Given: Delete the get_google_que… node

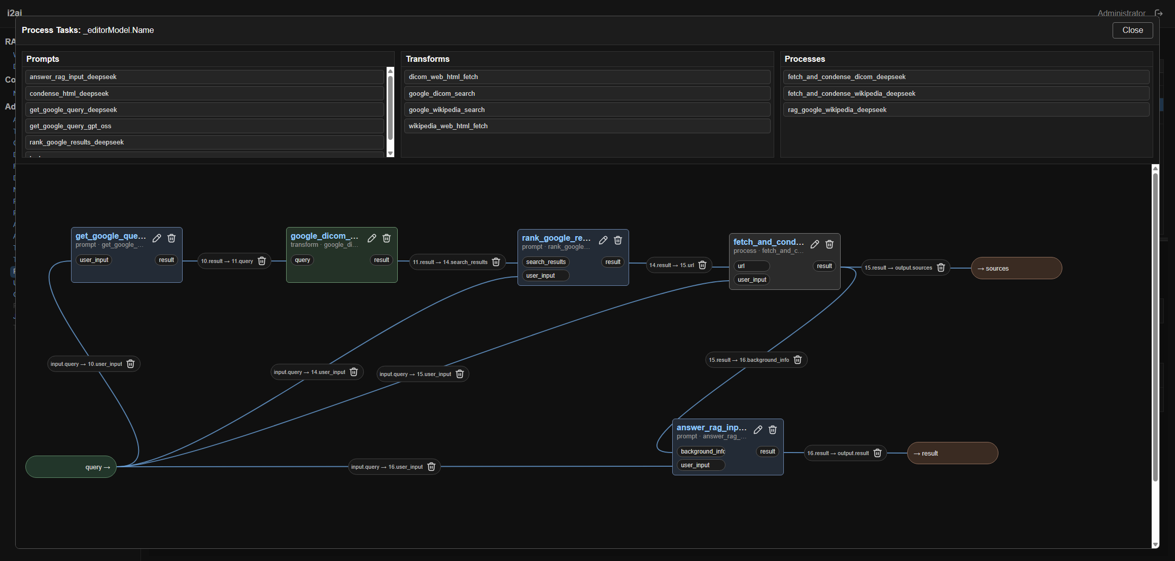Looking at the screenshot, I should (x=171, y=238).
